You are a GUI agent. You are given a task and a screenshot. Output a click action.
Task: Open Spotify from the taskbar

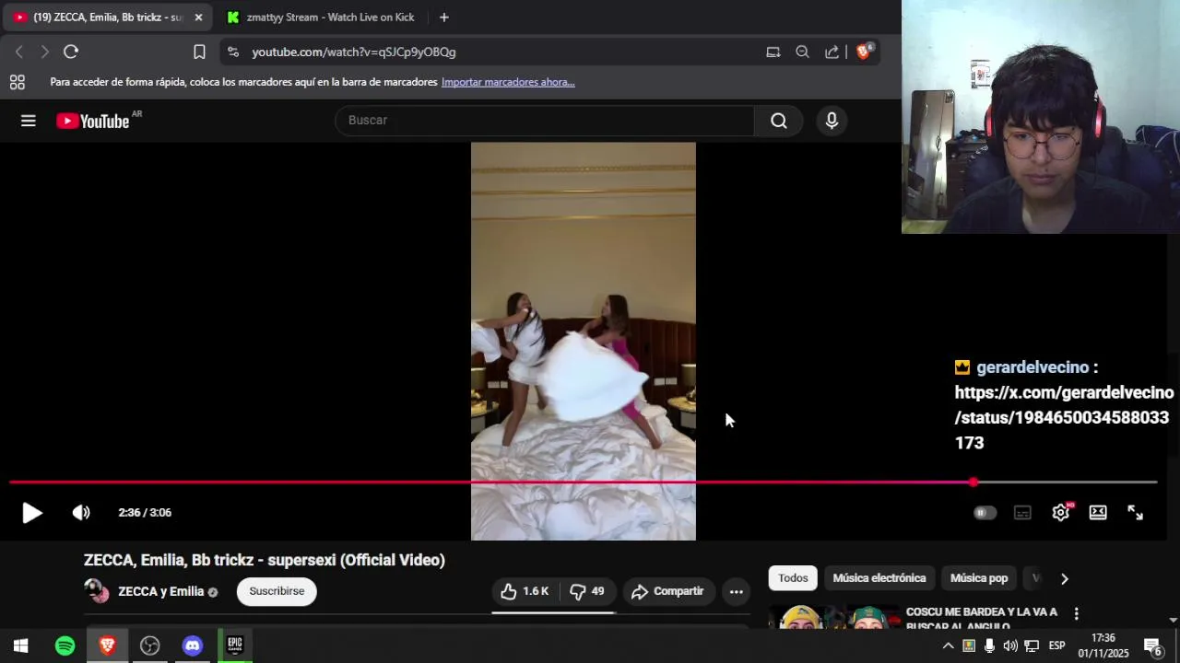[65, 646]
